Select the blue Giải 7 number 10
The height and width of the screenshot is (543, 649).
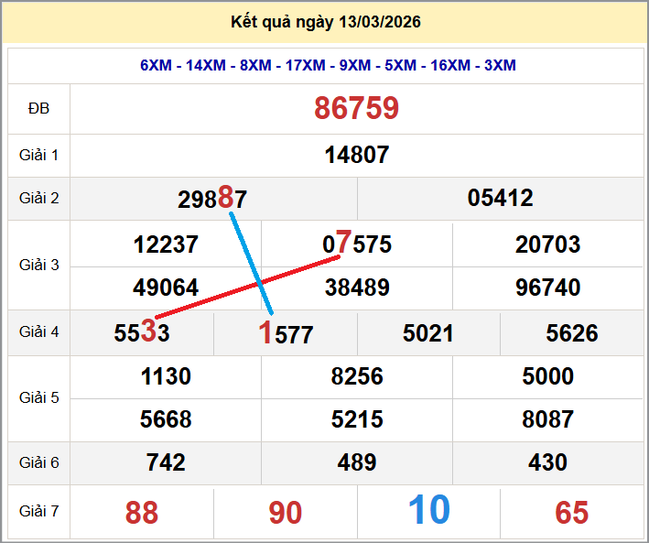428,511
